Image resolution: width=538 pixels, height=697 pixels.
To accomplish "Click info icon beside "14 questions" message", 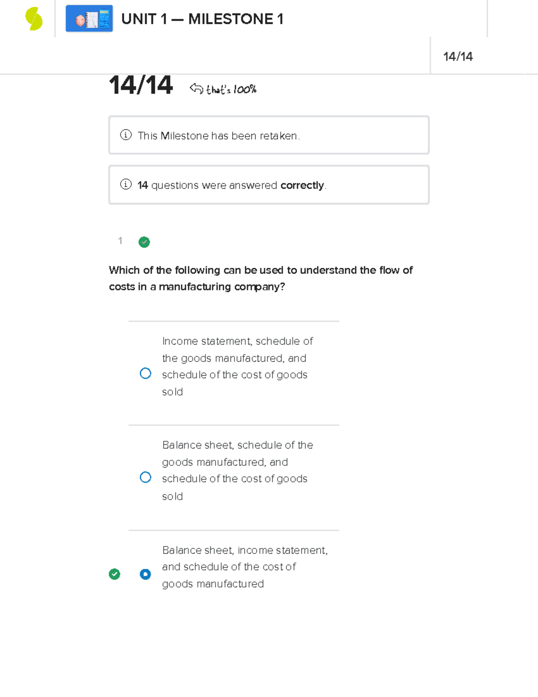I will (x=126, y=184).
